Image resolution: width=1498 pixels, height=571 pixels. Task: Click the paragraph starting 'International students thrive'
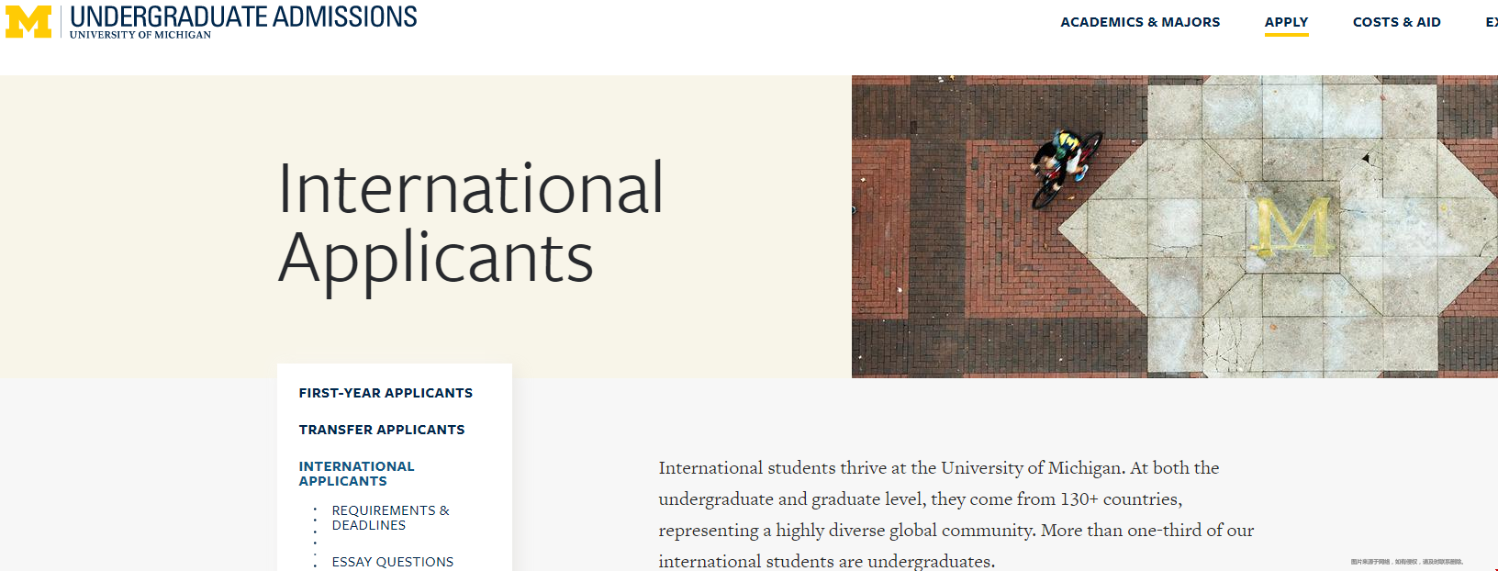coord(956,514)
